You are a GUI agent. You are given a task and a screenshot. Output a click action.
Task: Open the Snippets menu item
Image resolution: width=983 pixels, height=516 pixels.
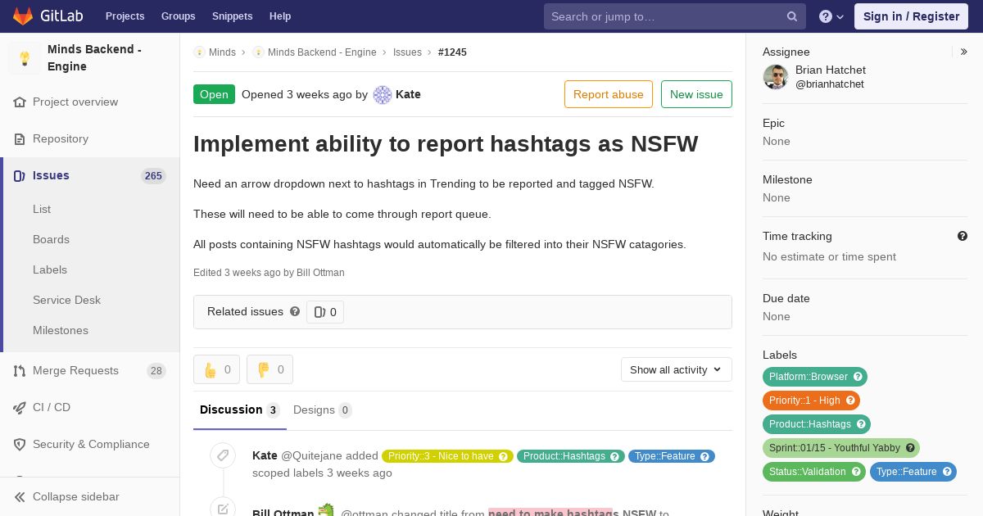[232, 16]
